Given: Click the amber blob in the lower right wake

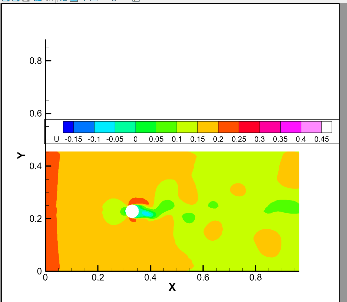Looking at the screenshot, I should click(268, 243).
